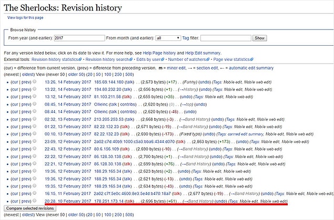Open revision dated 16:15, 11 February 2017

click(x=68, y=194)
